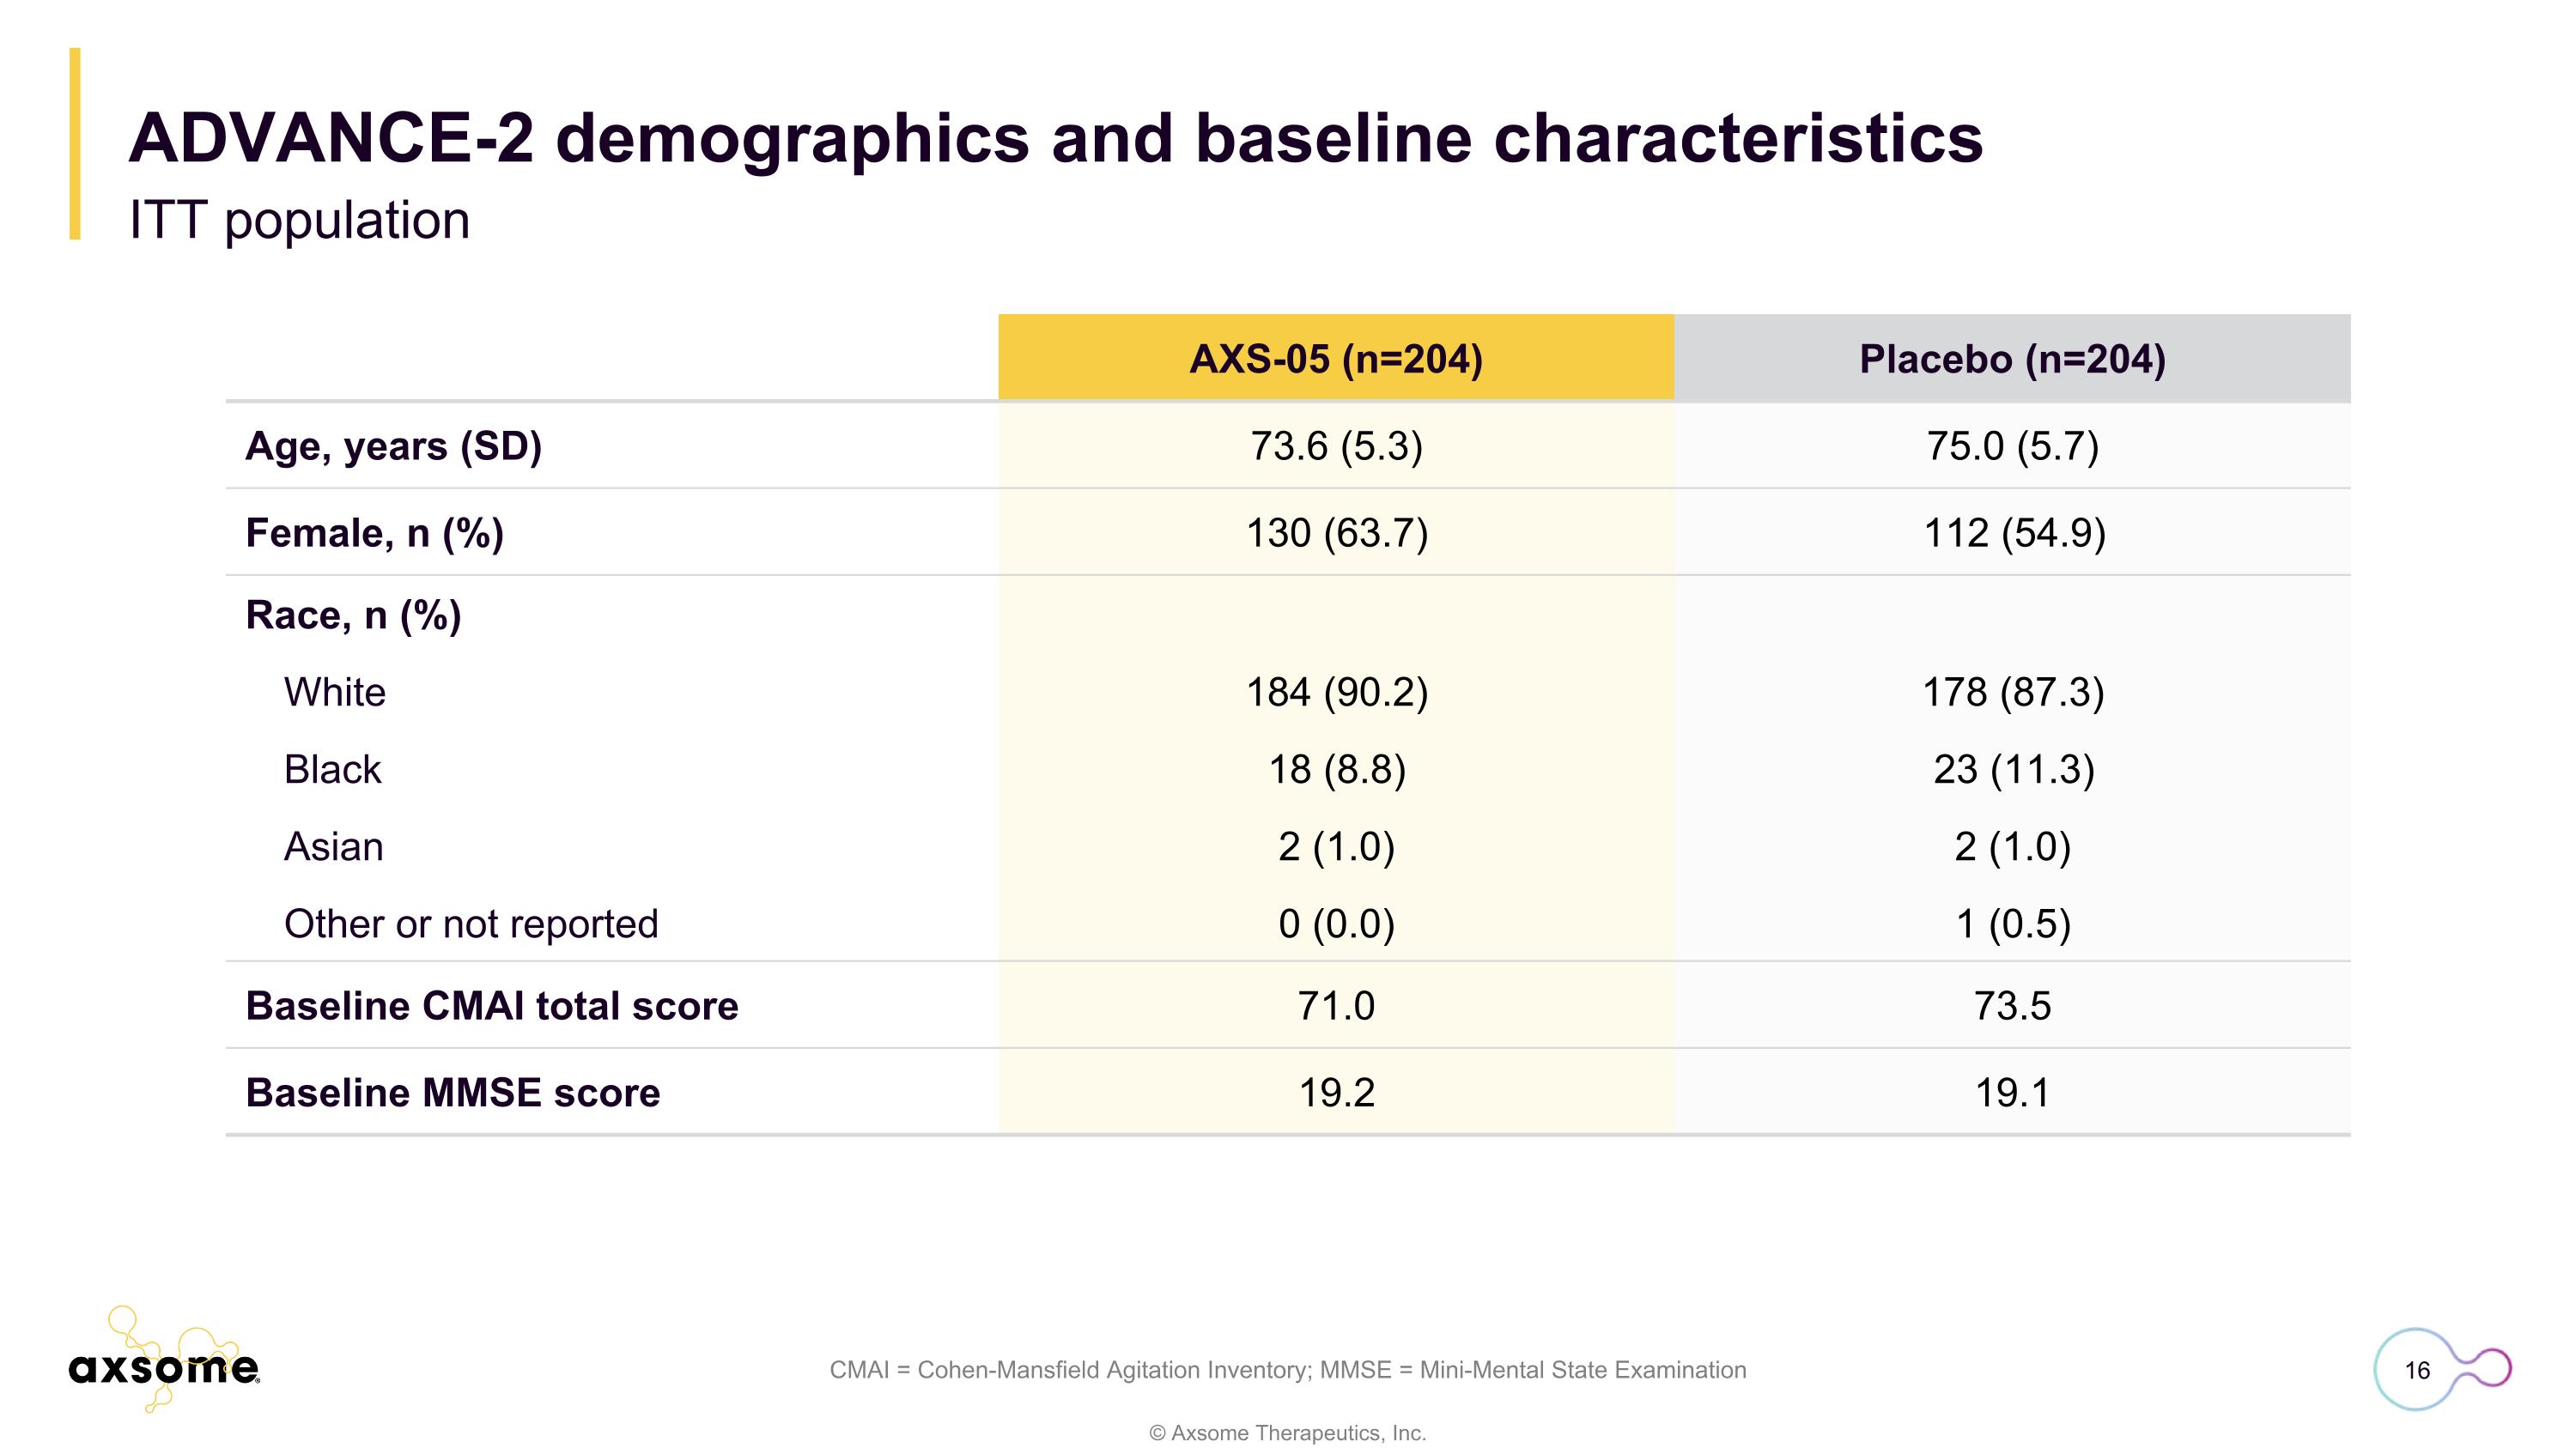Select the 75.0 (5.7) age value
This screenshot has height=1448, width=2576.
[x=2012, y=445]
